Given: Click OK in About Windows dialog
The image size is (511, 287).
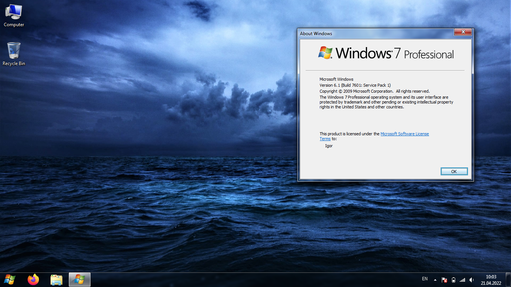Looking at the screenshot, I should pyautogui.click(x=454, y=172).
